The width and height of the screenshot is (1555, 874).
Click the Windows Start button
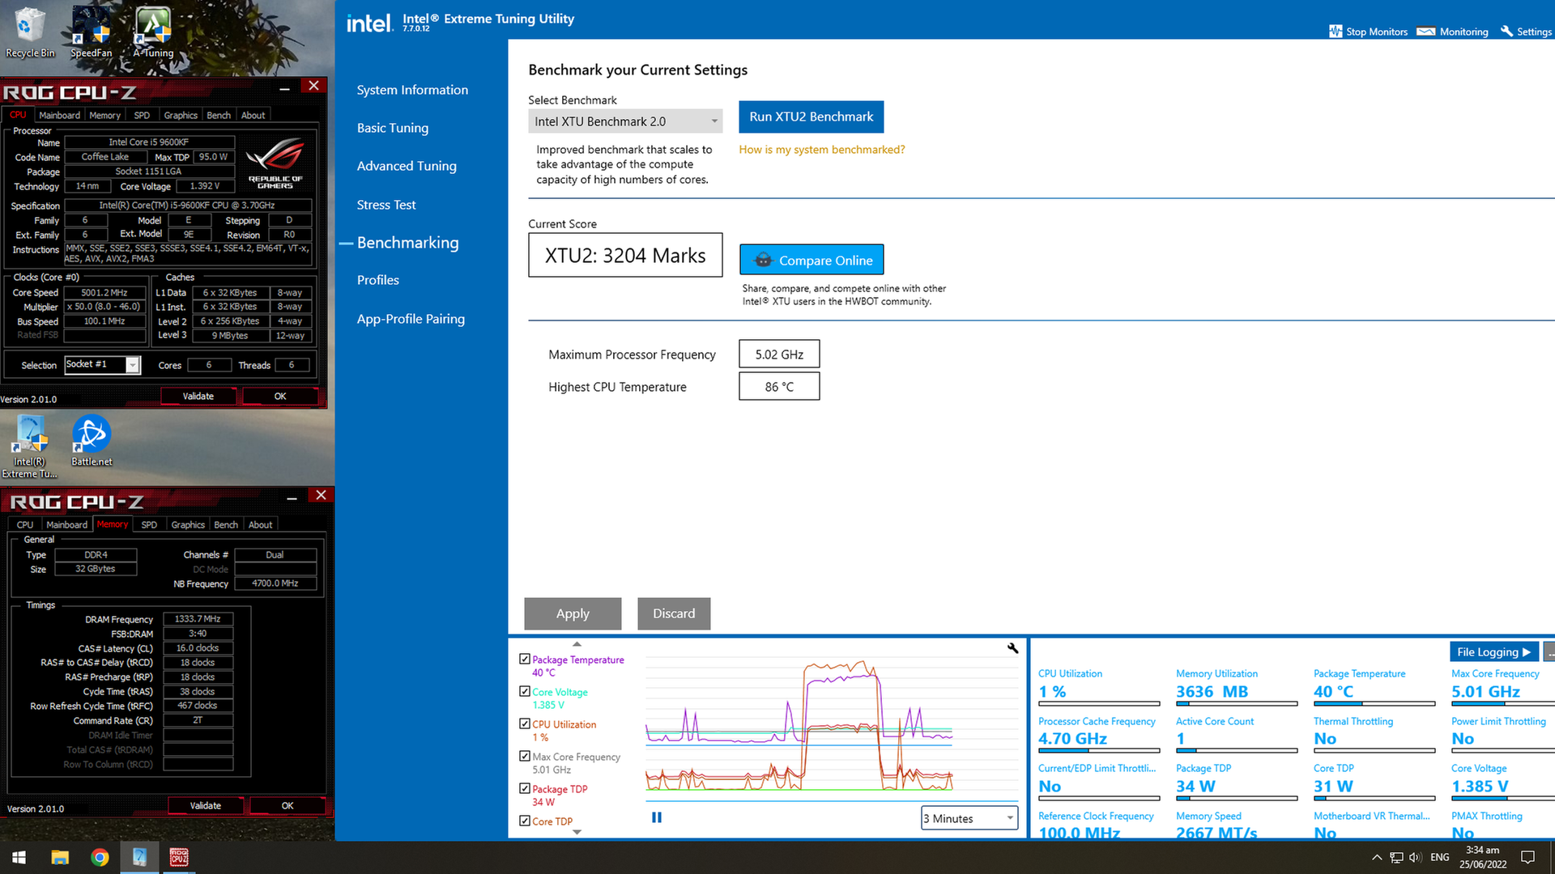tap(19, 858)
